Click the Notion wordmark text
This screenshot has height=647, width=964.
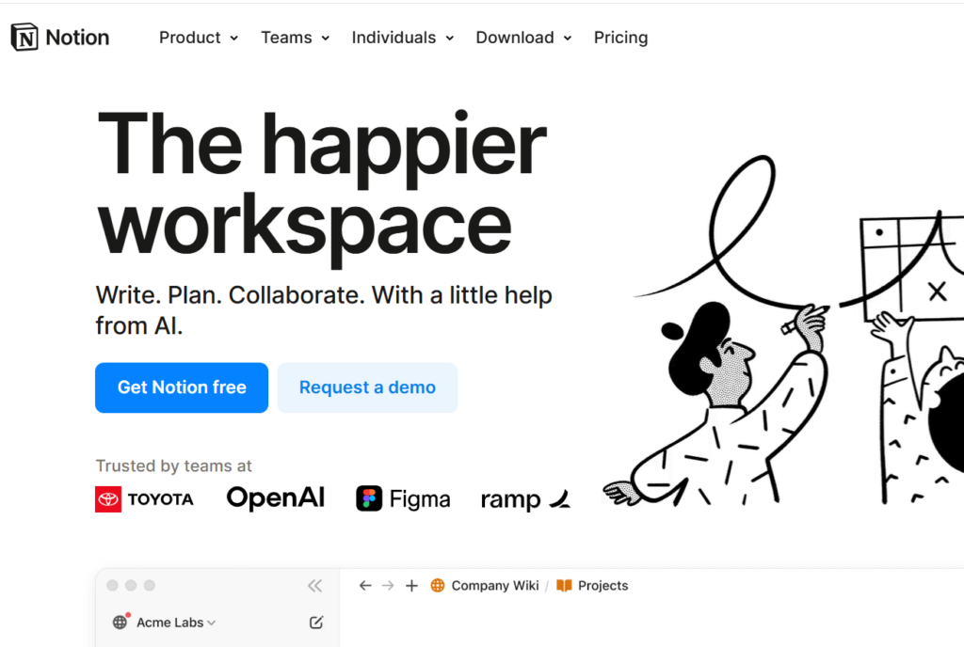tap(77, 38)
